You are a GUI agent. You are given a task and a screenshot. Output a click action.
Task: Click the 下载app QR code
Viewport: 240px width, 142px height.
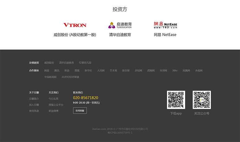pos(176,100)
